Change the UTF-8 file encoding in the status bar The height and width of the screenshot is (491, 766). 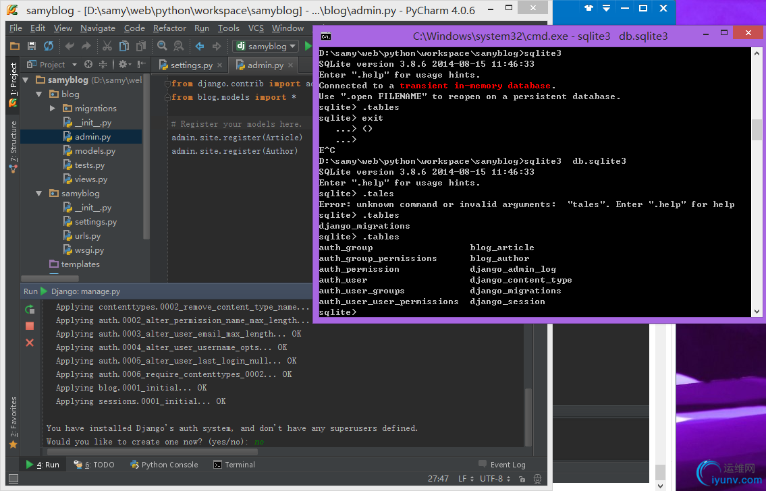[x=495, y=479]
